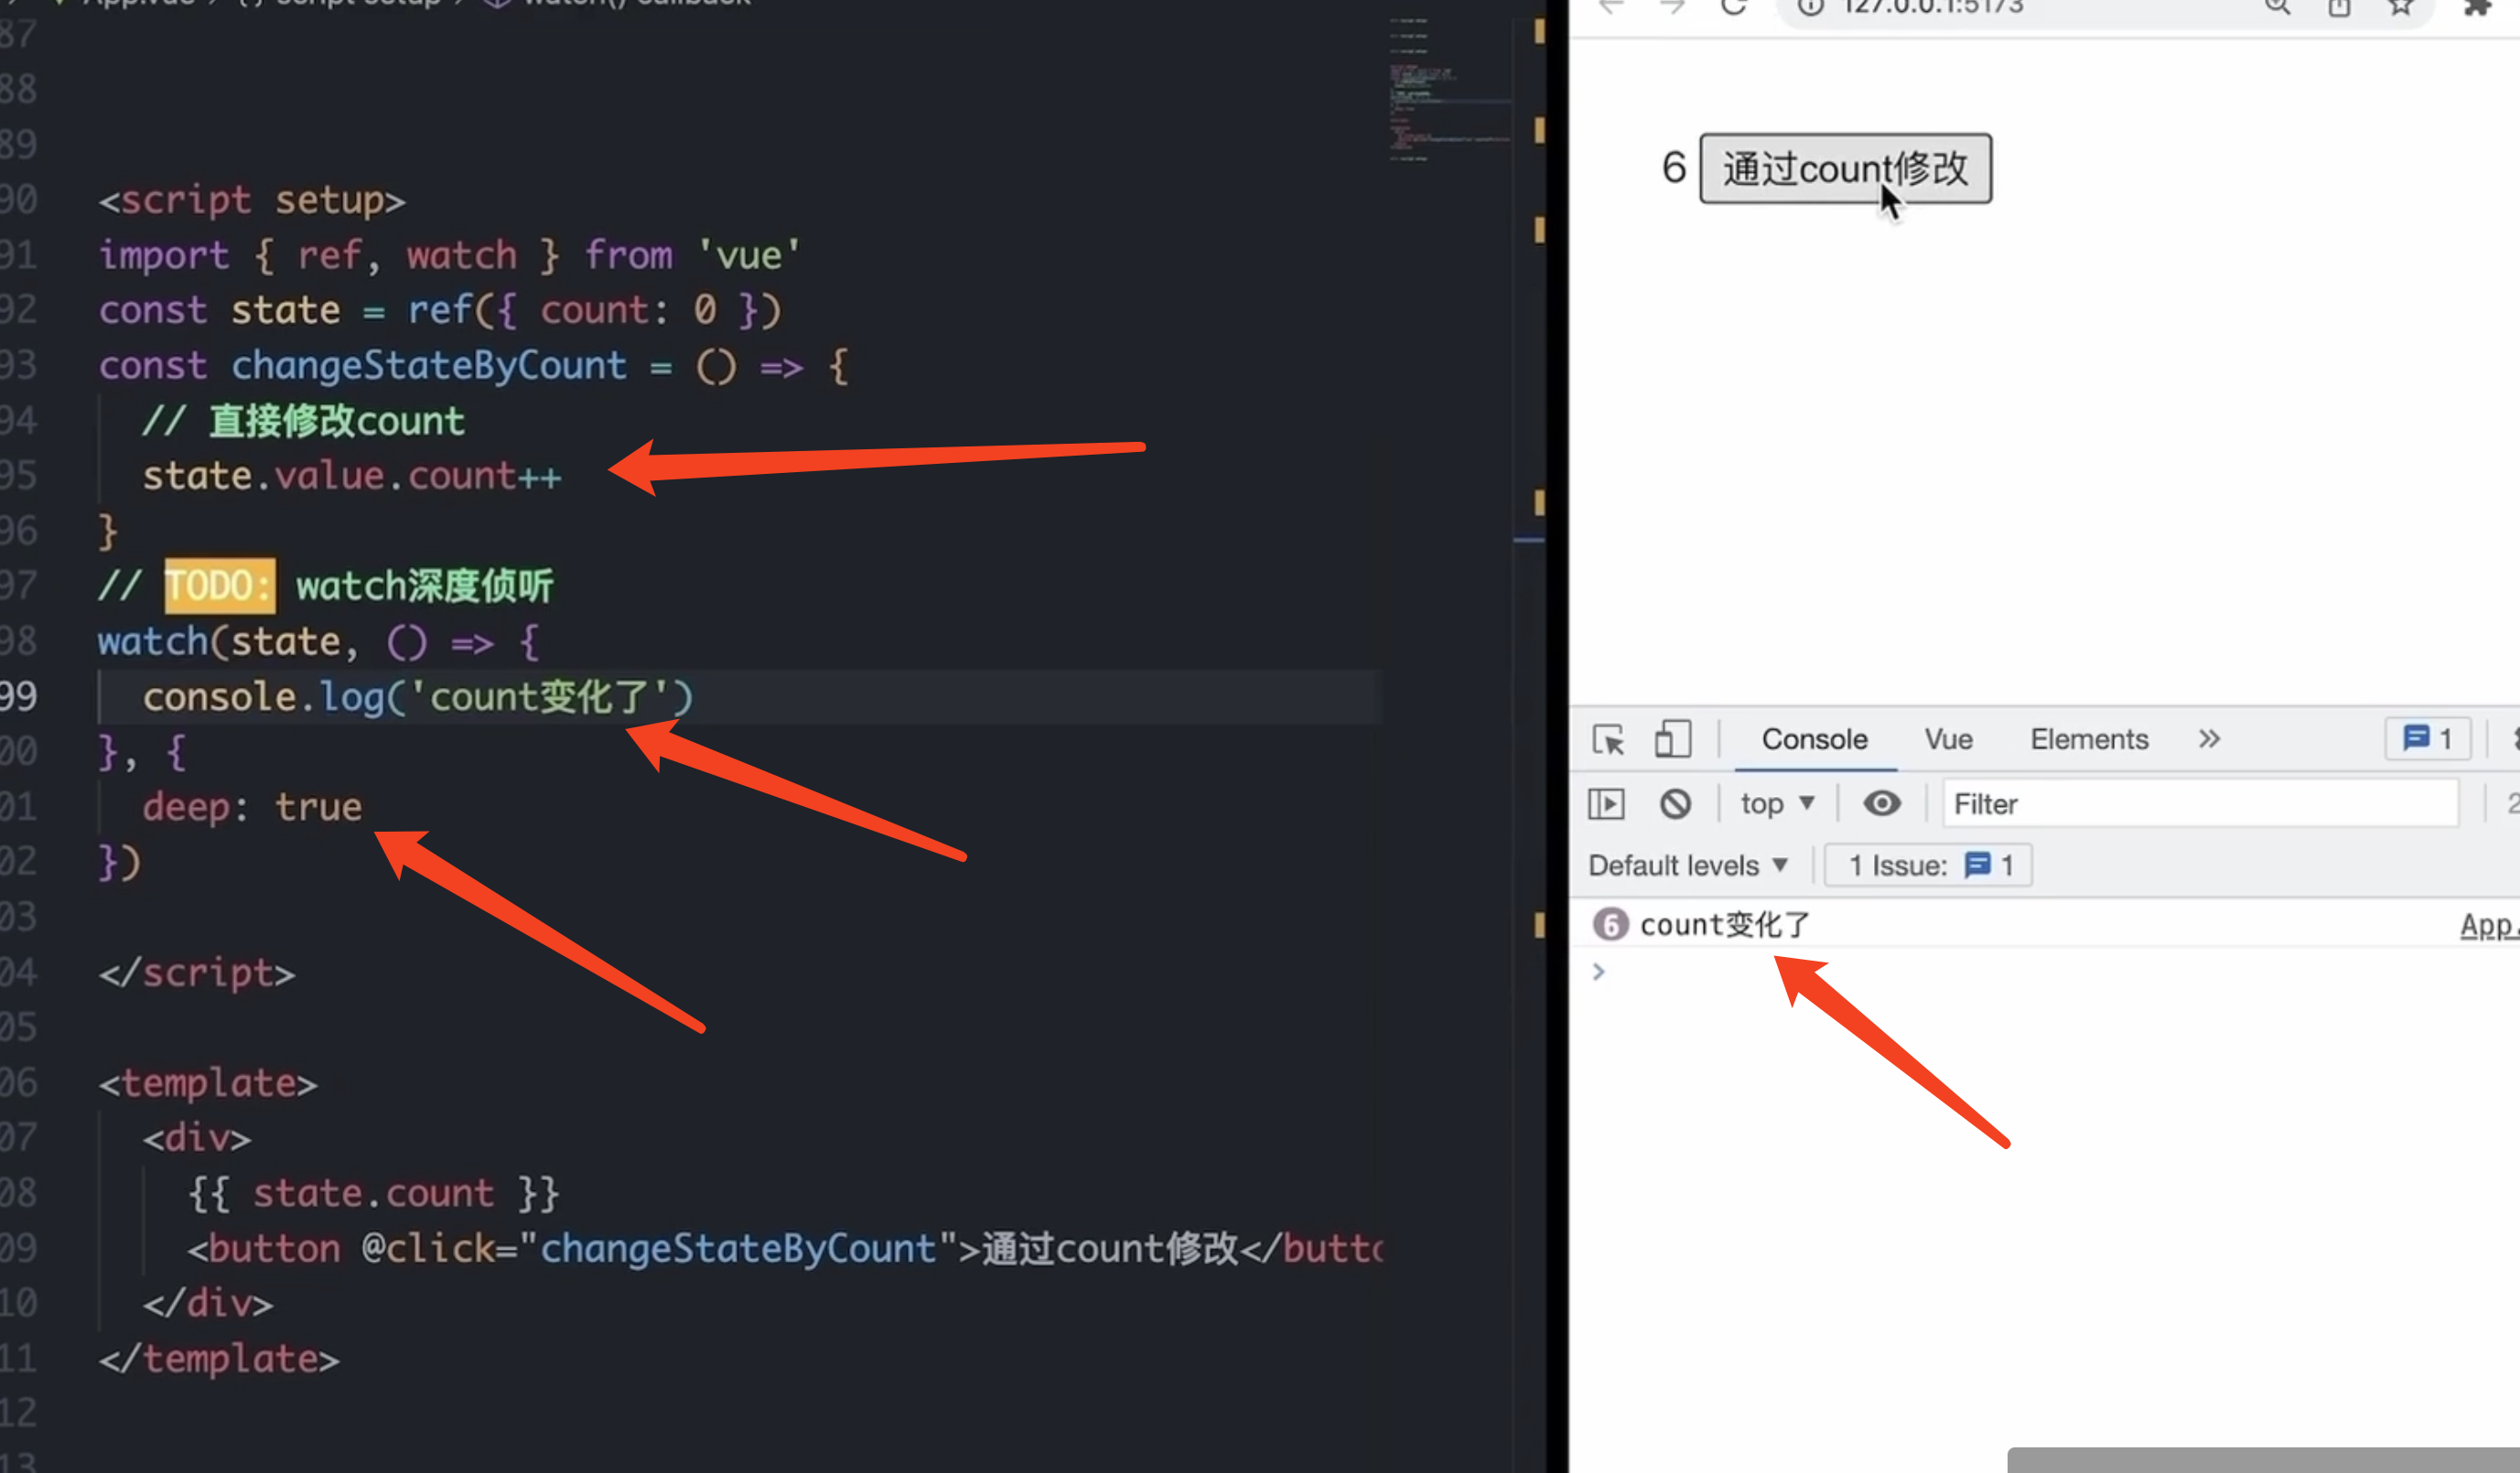Expand the Default levels dropdown
This screenshot has width=2520, height=1473.
coord(1687,866)
